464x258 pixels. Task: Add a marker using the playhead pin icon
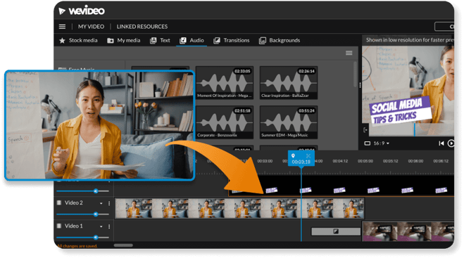293,156
